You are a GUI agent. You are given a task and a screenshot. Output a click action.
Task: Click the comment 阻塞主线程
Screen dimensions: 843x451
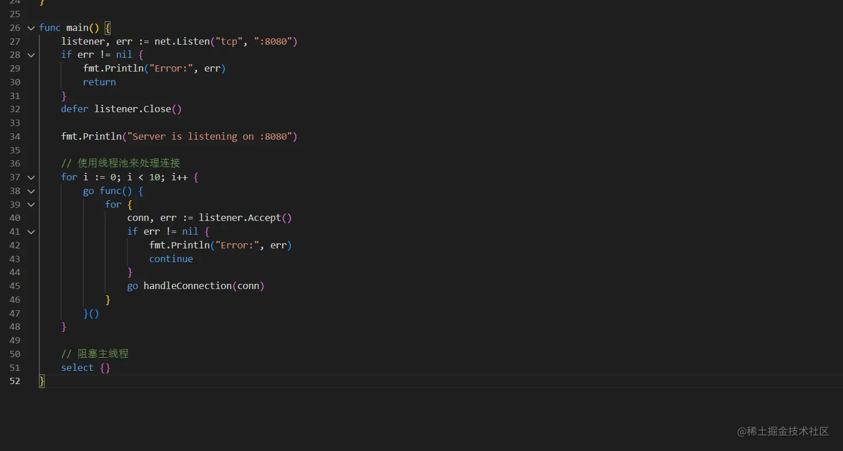95,354
